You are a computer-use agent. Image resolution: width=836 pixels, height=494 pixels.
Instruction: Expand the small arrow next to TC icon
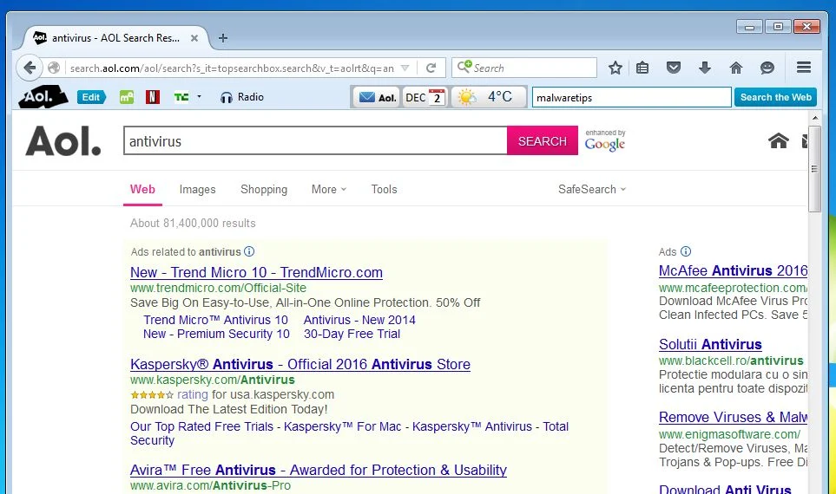click(x=199, y=97)
